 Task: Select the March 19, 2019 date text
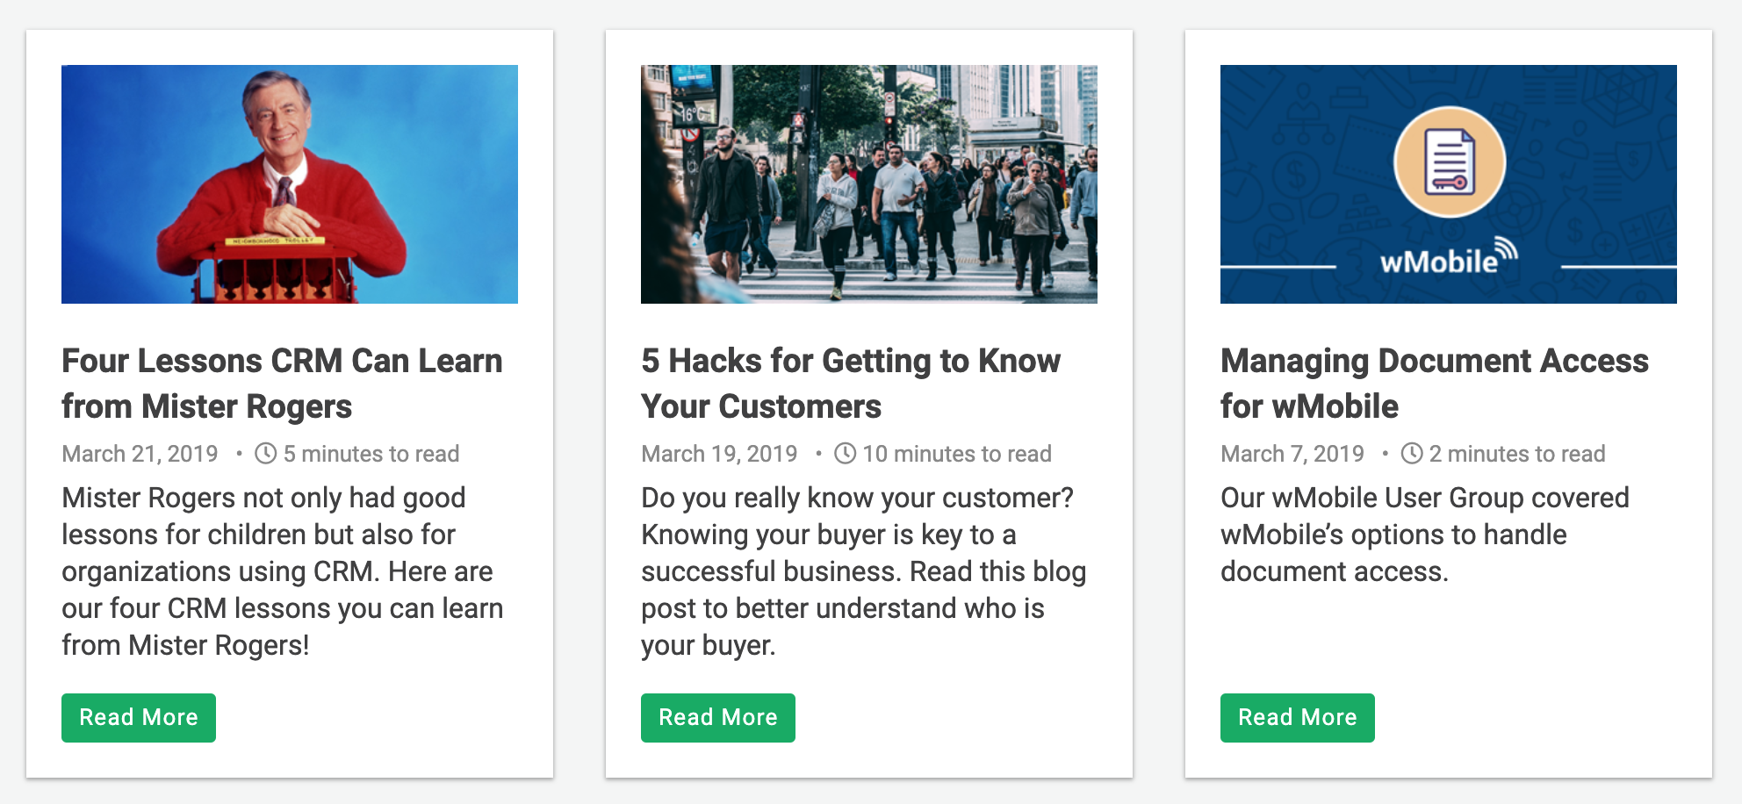pyautogui.click(x=719, y=454)
